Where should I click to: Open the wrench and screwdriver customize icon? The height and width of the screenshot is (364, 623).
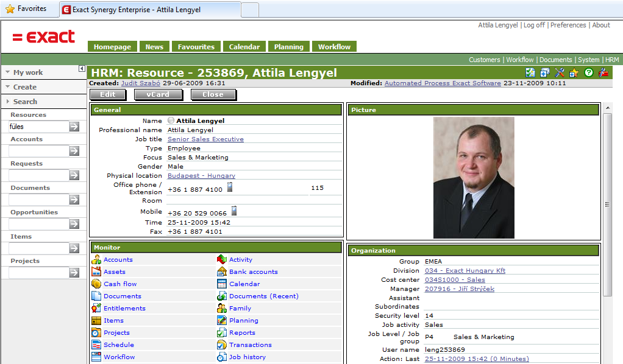[x=560, y=72]
